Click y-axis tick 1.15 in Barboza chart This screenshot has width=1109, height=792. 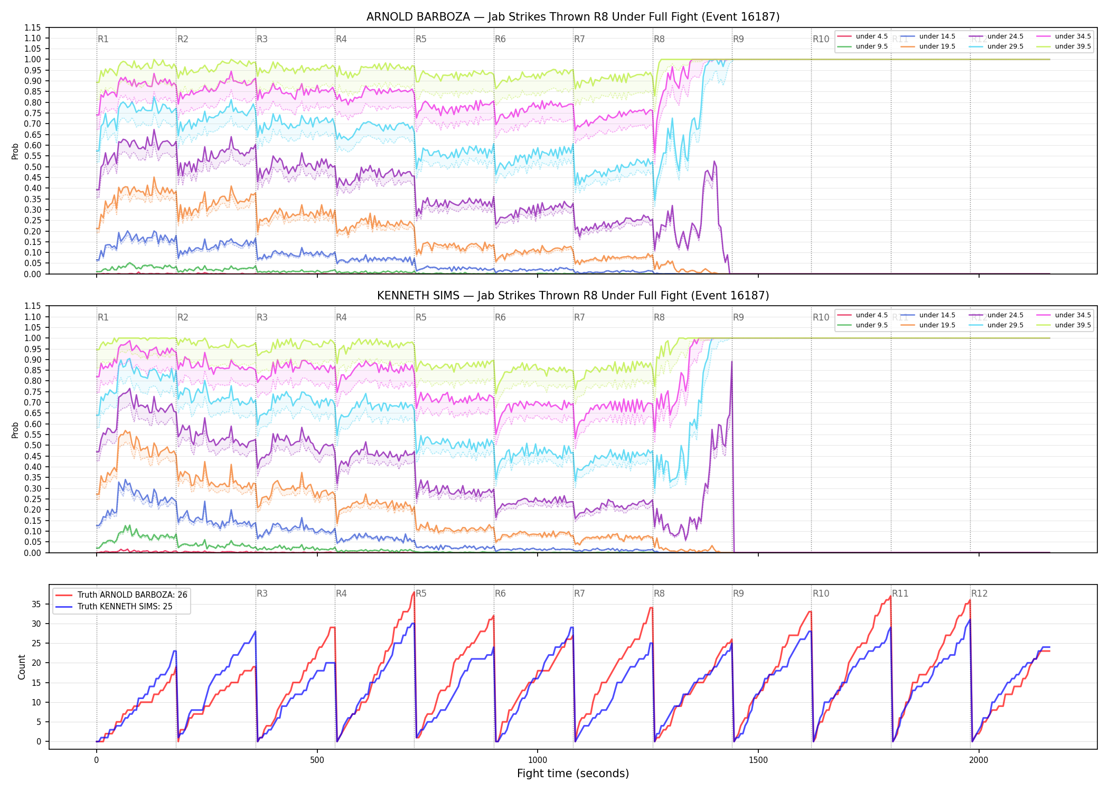click(x=32, y=27)
